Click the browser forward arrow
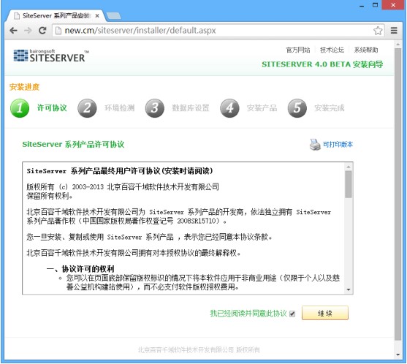Viewport: 407px width, 364px height. tap(28, 31)
